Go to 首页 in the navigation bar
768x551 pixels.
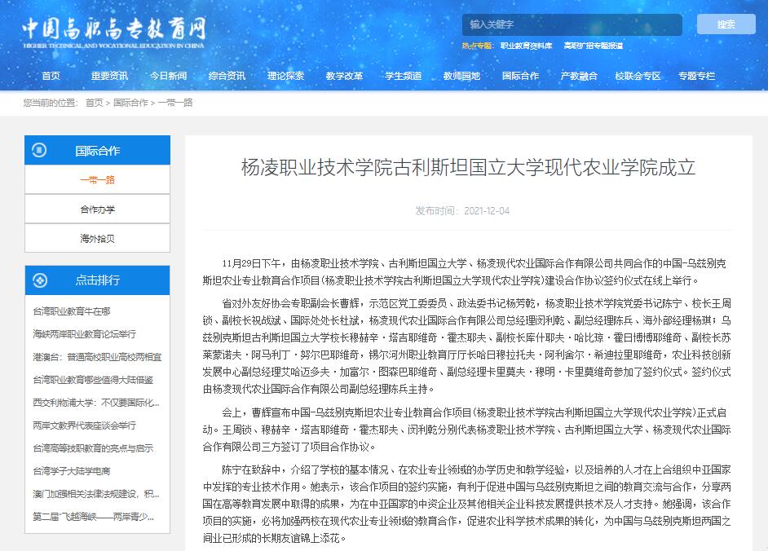click(x=51, y=76)
